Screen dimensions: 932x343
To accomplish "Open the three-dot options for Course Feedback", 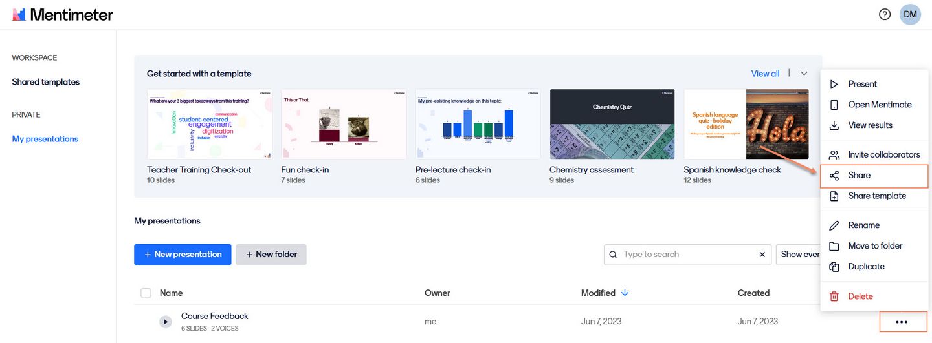I will (901, 322).
